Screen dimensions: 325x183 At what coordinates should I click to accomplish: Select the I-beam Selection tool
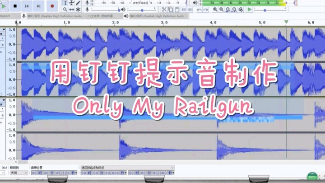pyautogui.click(x=65, y=3)
